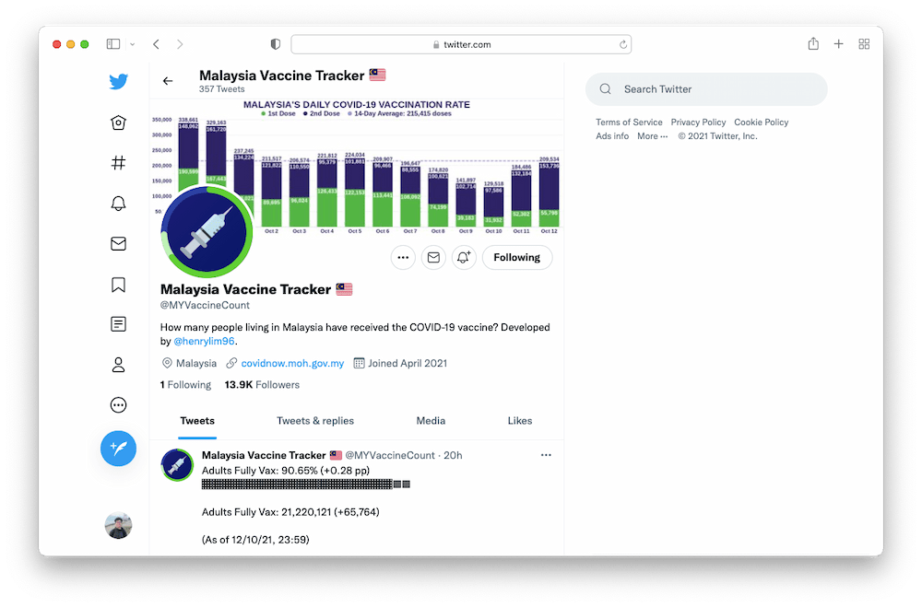Open the three-dot menu on the 20h tweet
Screen dimensions: 922x607
[546, 455]
